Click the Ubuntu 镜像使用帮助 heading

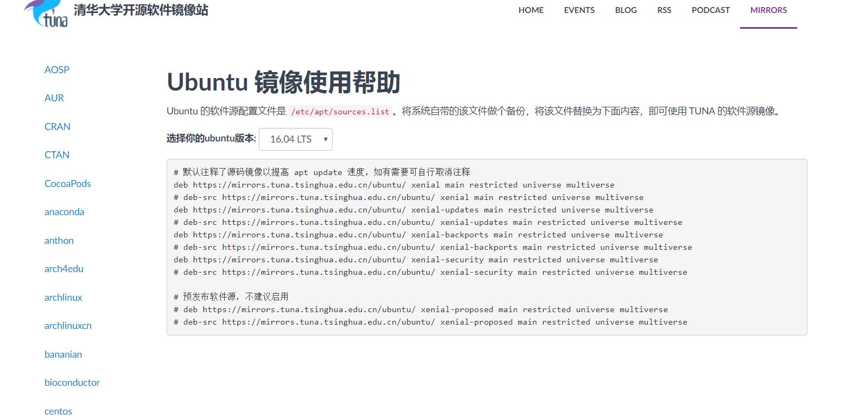point(283,82)
